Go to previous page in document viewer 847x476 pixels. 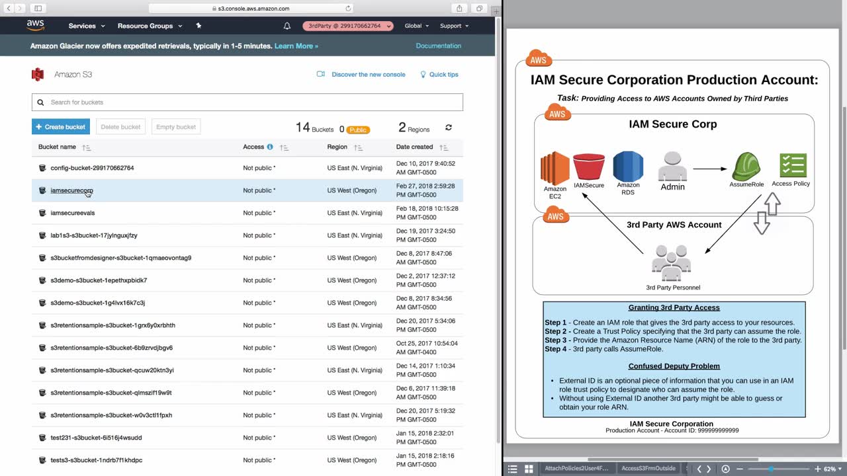point(699,469)
